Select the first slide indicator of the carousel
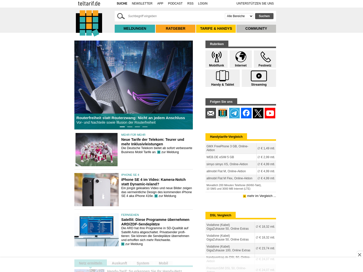363x272 pixels. pyautogui.click(x=122, y=127)
